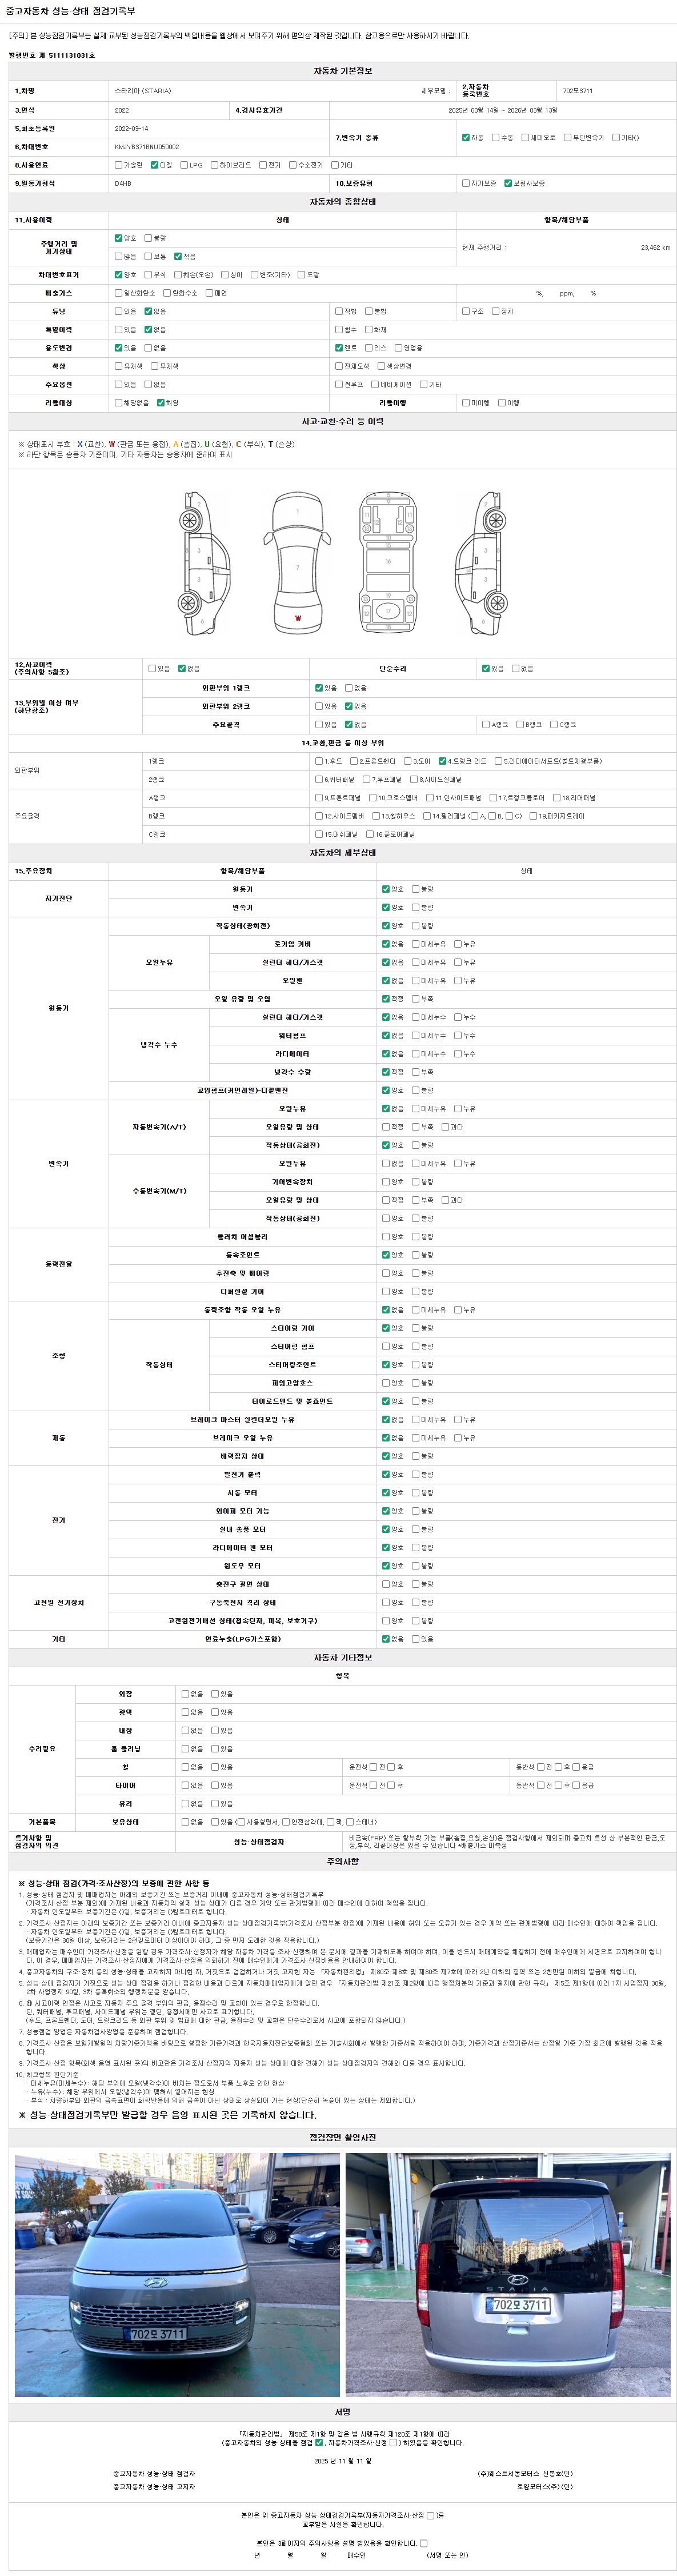Select the 자기보증 warranty checkbox
Viewport: 677px width, 2576px height.
465,183
